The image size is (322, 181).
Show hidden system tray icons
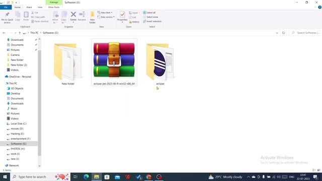point(248,176)
